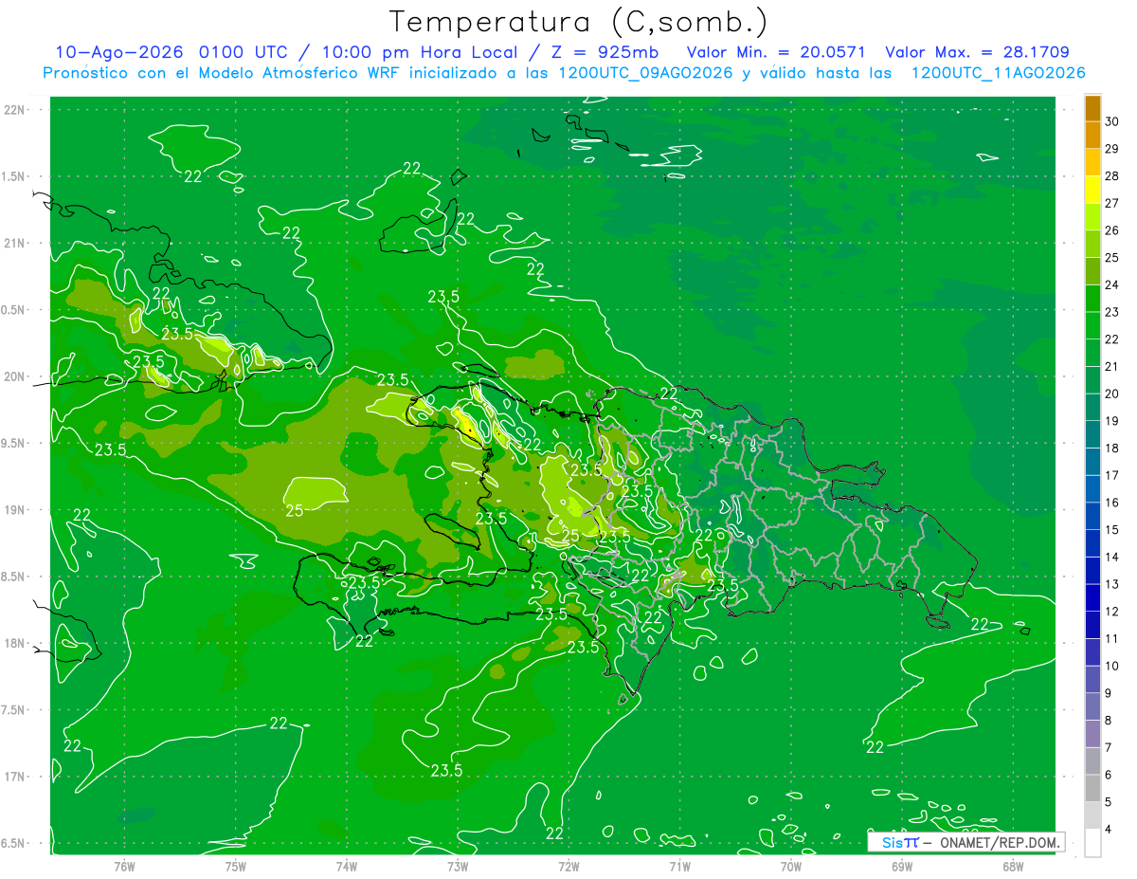Click the "20" value on the color scale
The image size is (1137, 879).
1112,394
